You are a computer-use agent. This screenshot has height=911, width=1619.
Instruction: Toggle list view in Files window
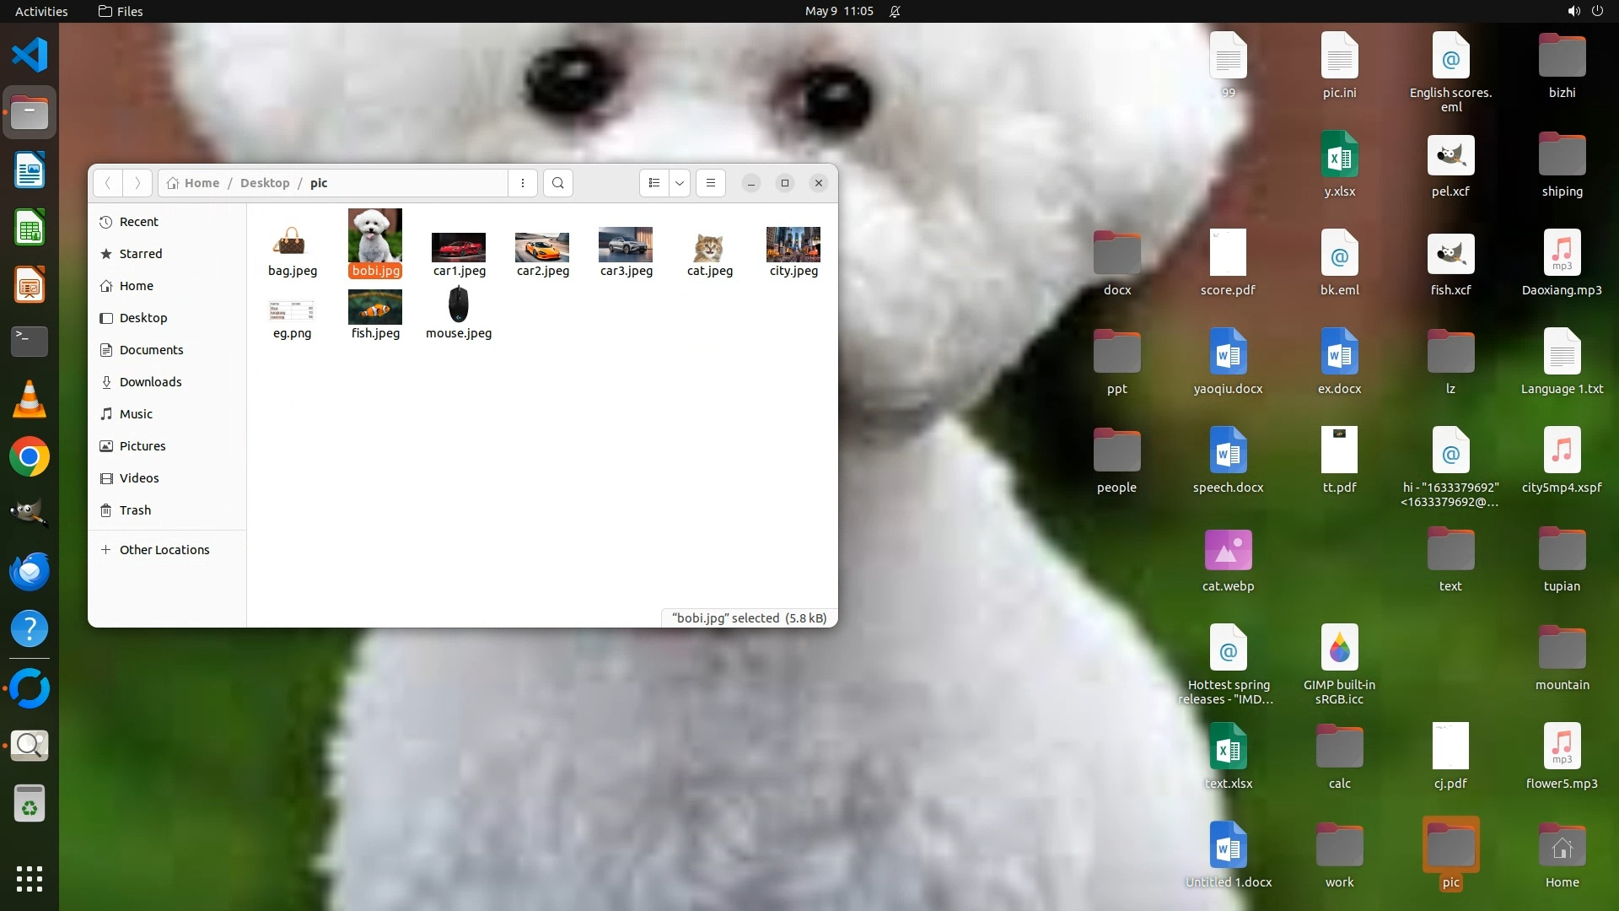[x=654, y=183]
